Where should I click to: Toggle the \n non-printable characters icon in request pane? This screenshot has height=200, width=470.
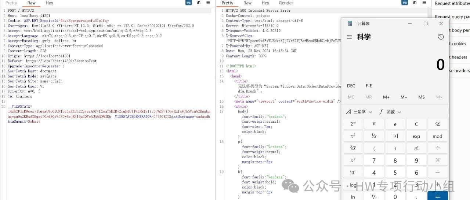[199, 3]
